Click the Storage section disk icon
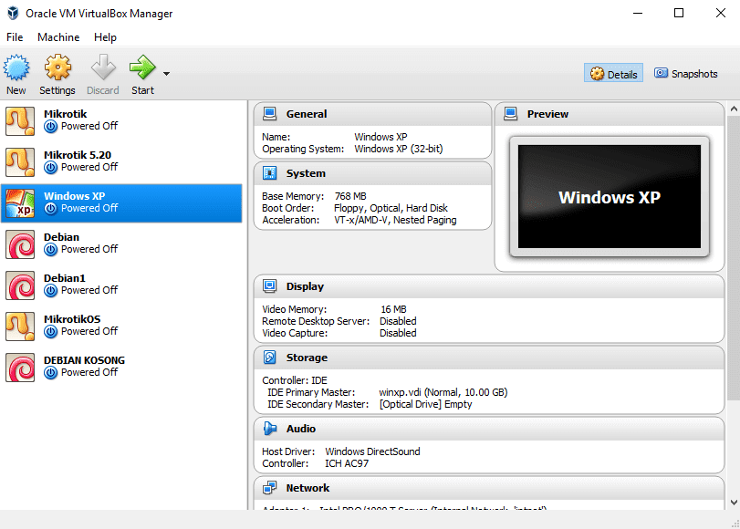 coord(270,358)
